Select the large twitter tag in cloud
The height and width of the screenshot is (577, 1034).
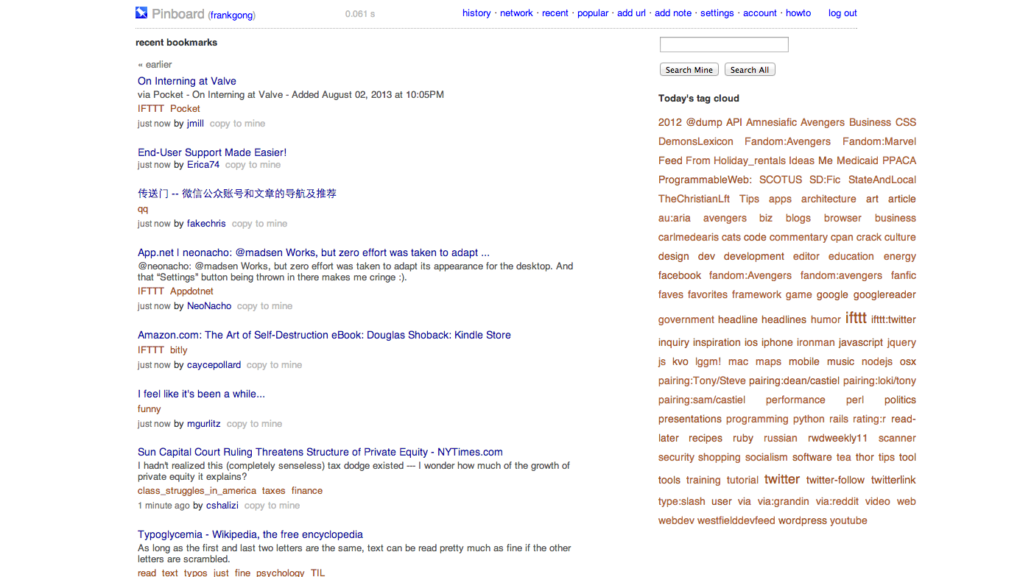pos(782,479)
